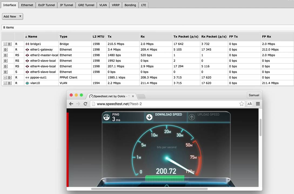Open the VLAN tab
294x194 pixels.
(x=103, y=5)
